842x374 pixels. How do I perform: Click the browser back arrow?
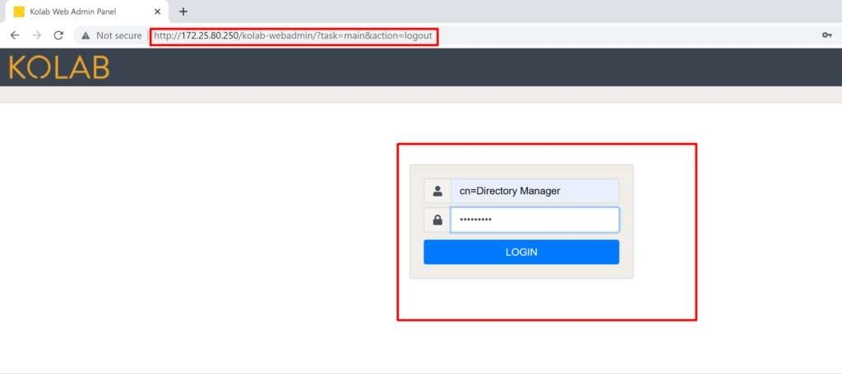pos(15,35)
